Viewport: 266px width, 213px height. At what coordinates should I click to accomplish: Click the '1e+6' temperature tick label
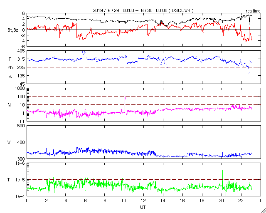point(21,163)
